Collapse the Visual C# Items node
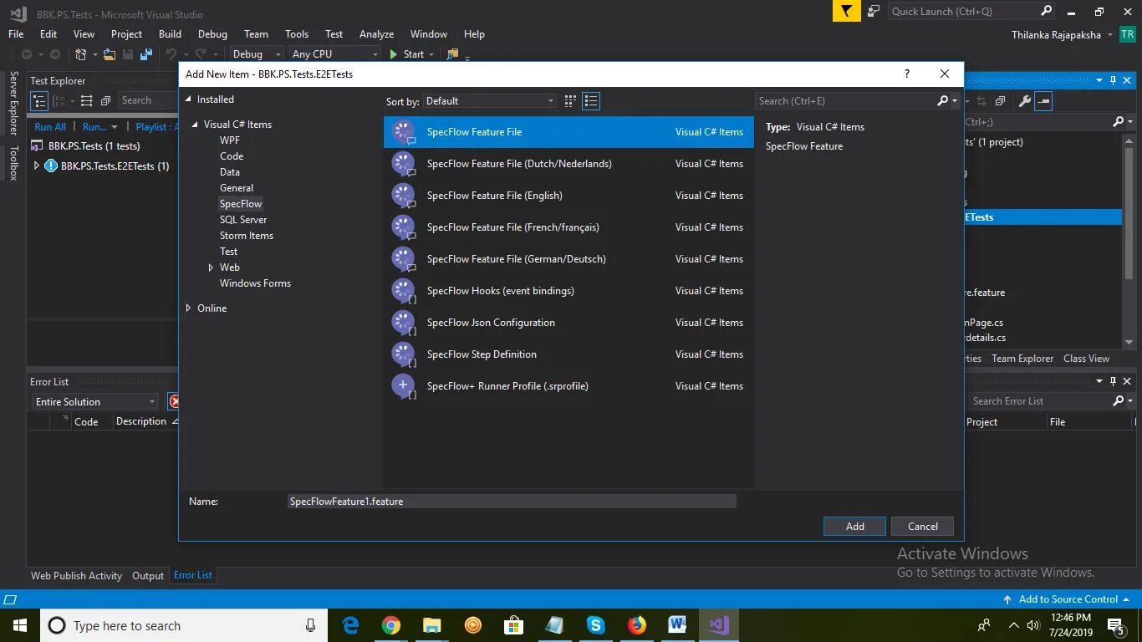Viewport: 1142px width, 642px height. (196, 125)
